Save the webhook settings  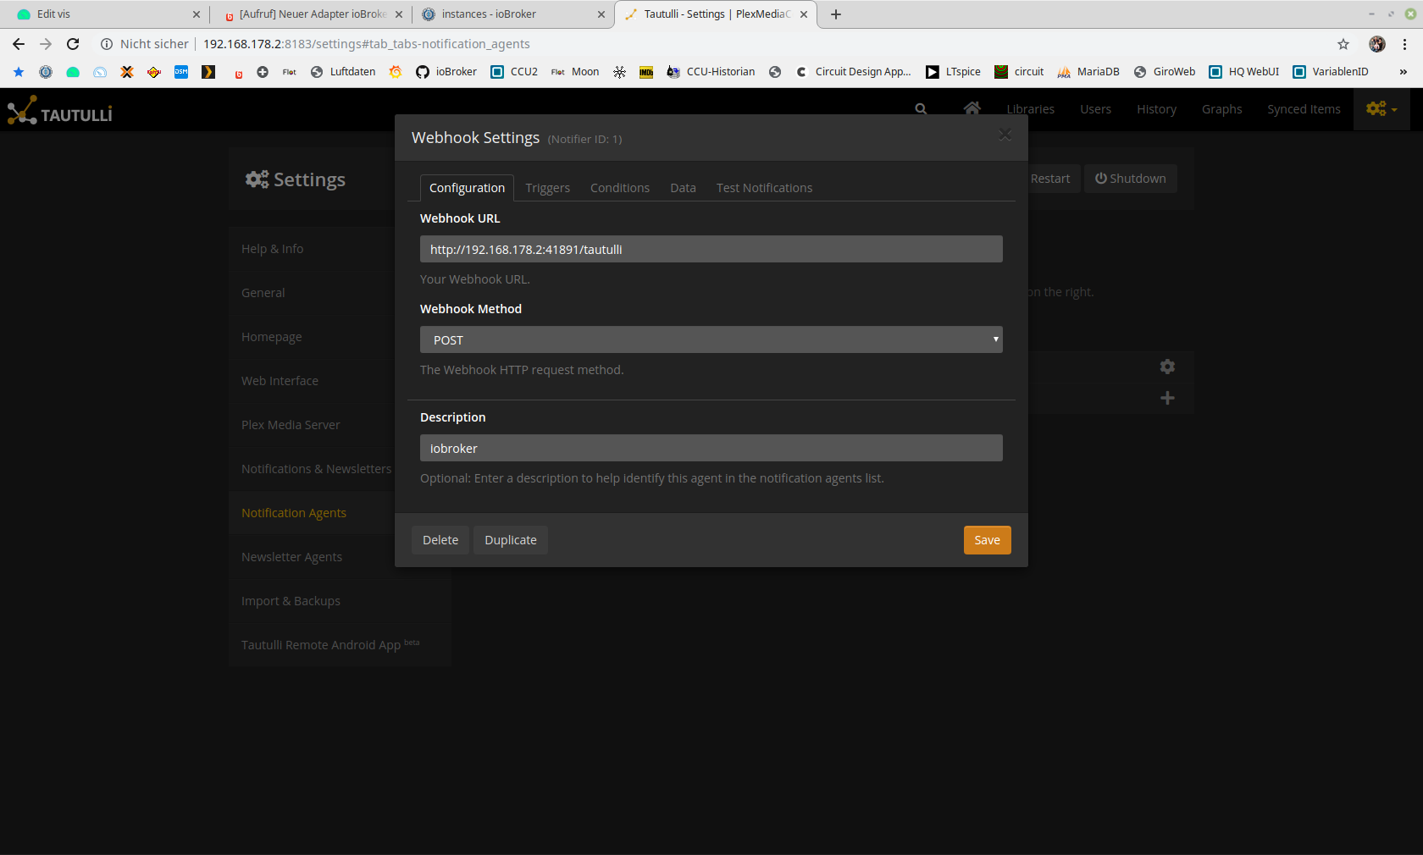click(987, 540)
